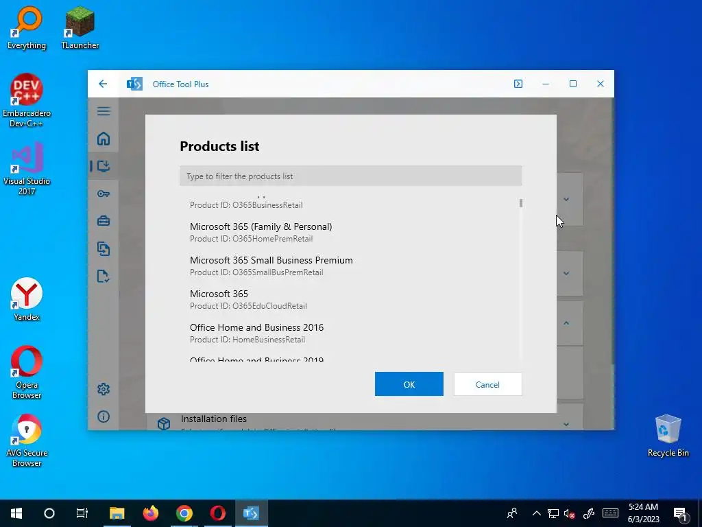Select Microsoft 365 Small Business Premium
Image resolution: width=702 pixels, height=527 pixels.
[x=350, y=266]
